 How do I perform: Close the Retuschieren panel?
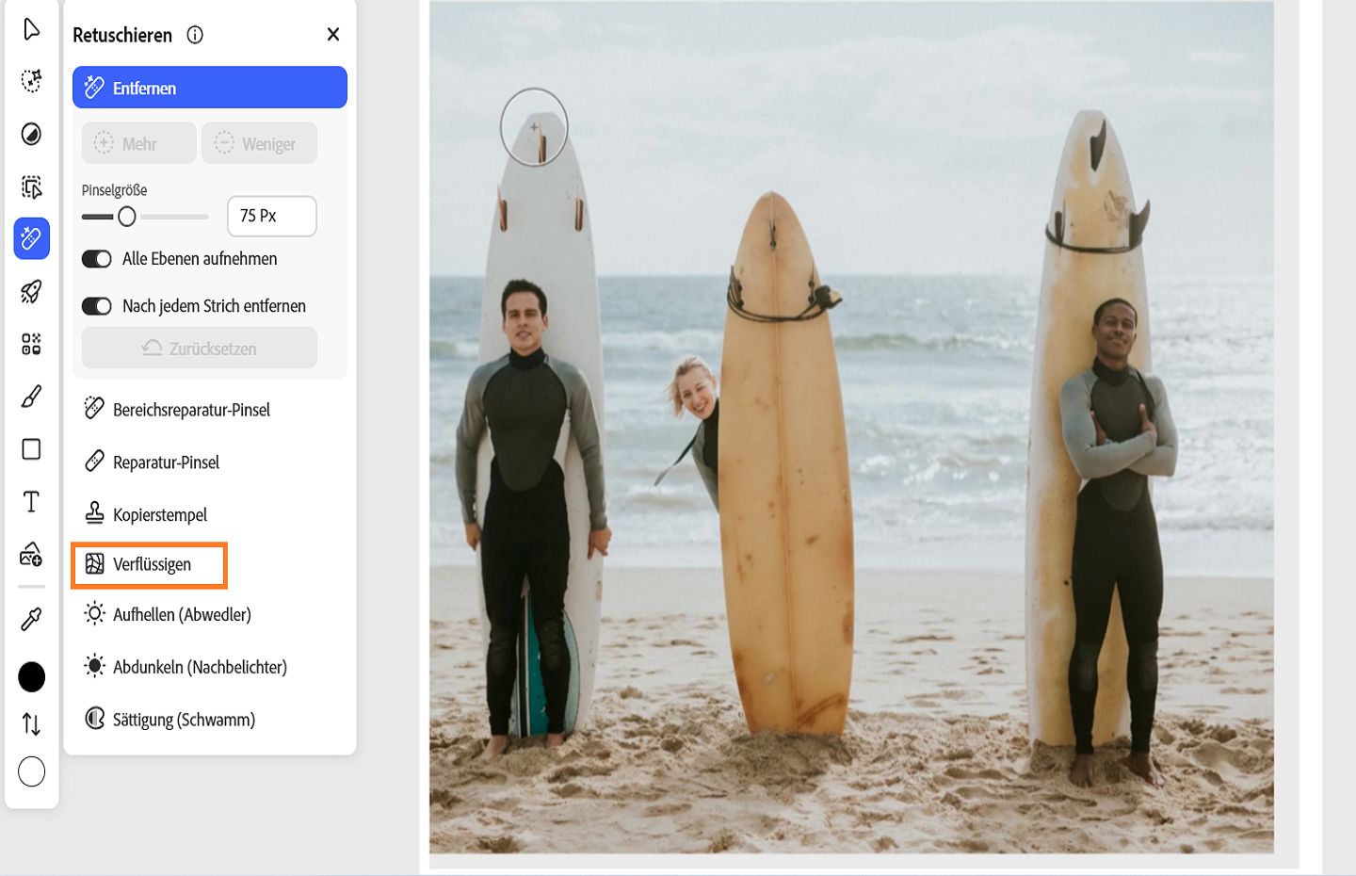[333, 35]
